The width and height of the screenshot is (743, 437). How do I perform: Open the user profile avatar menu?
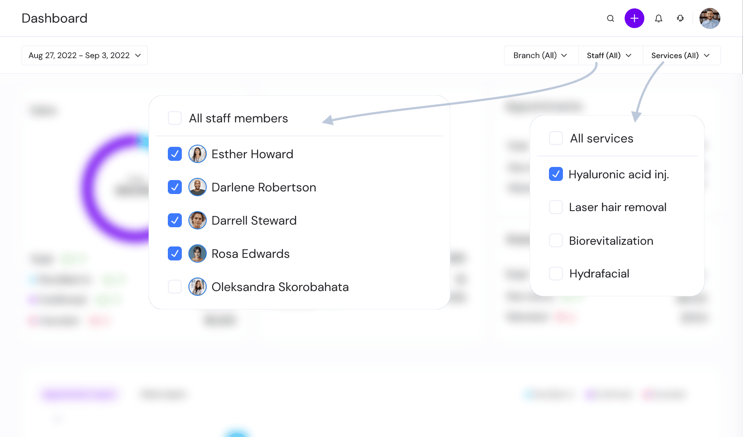(x=710, y=18)
